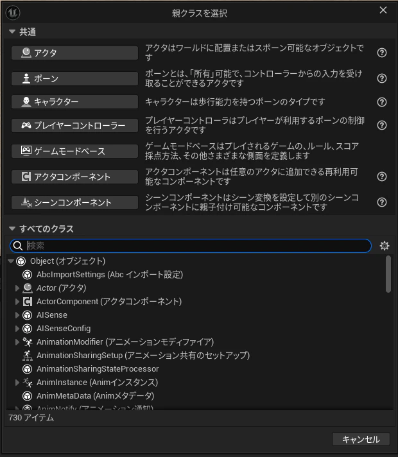Select the キャラクター parent class button
The width and height of the screenshot is (398, 457).
coord(74,101)
